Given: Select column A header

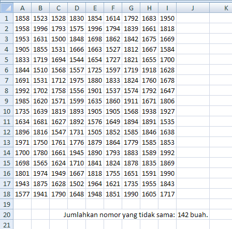Looking at the screenshot, I should point(22,8).
